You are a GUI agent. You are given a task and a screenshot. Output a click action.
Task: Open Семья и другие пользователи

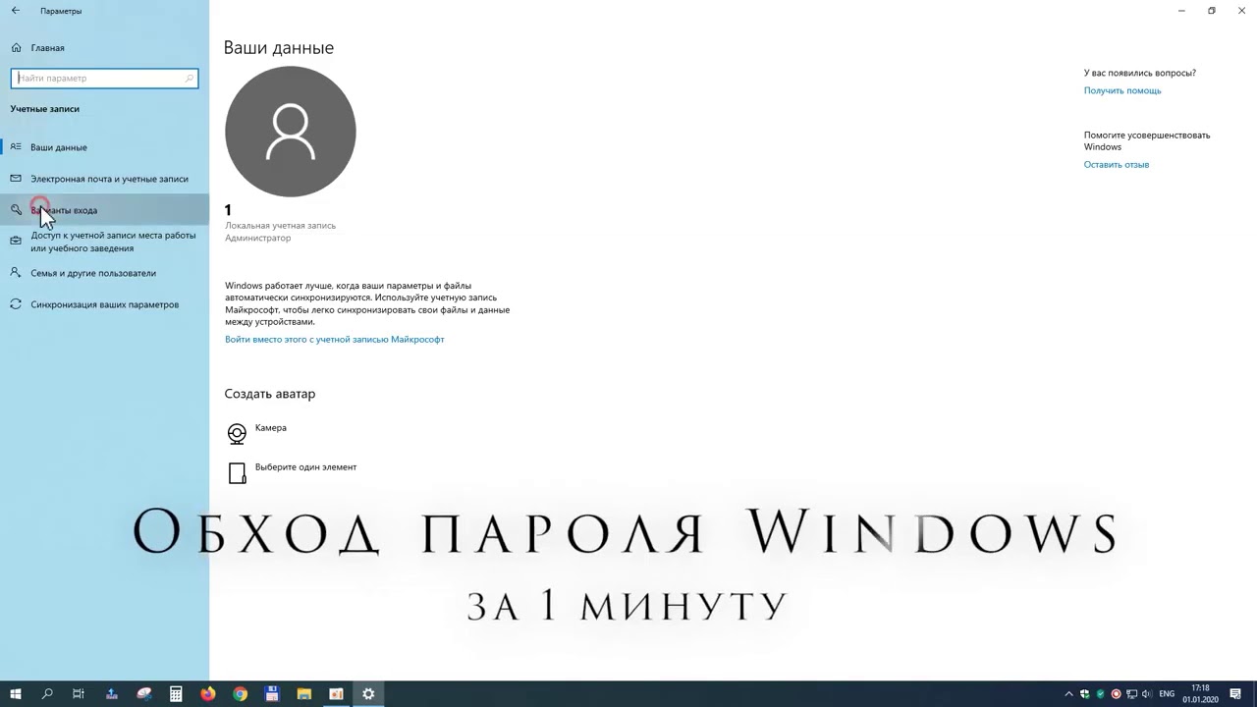104,273
